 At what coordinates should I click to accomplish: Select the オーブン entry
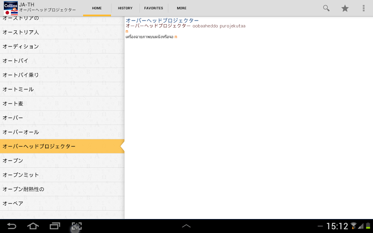[x=62, y=161]
